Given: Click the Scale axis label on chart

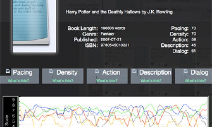Looking at the screenshot, I should point(7,120).
